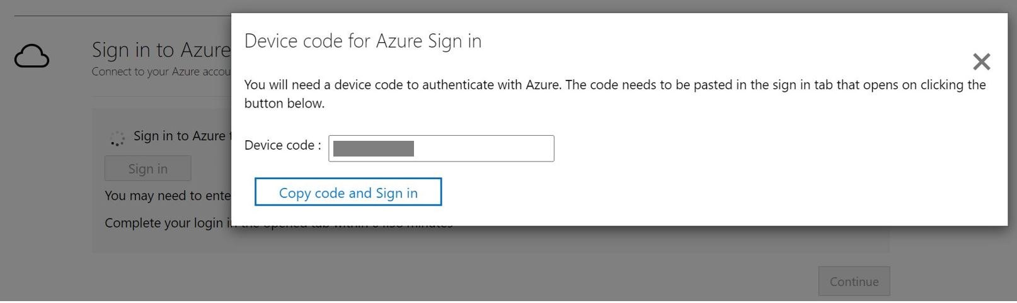Image resolution: width=1017 pixels, height=303 pixels.
Task: Click the "Connect to your Azure" subtitle text
Action: (x=161, y=72)
